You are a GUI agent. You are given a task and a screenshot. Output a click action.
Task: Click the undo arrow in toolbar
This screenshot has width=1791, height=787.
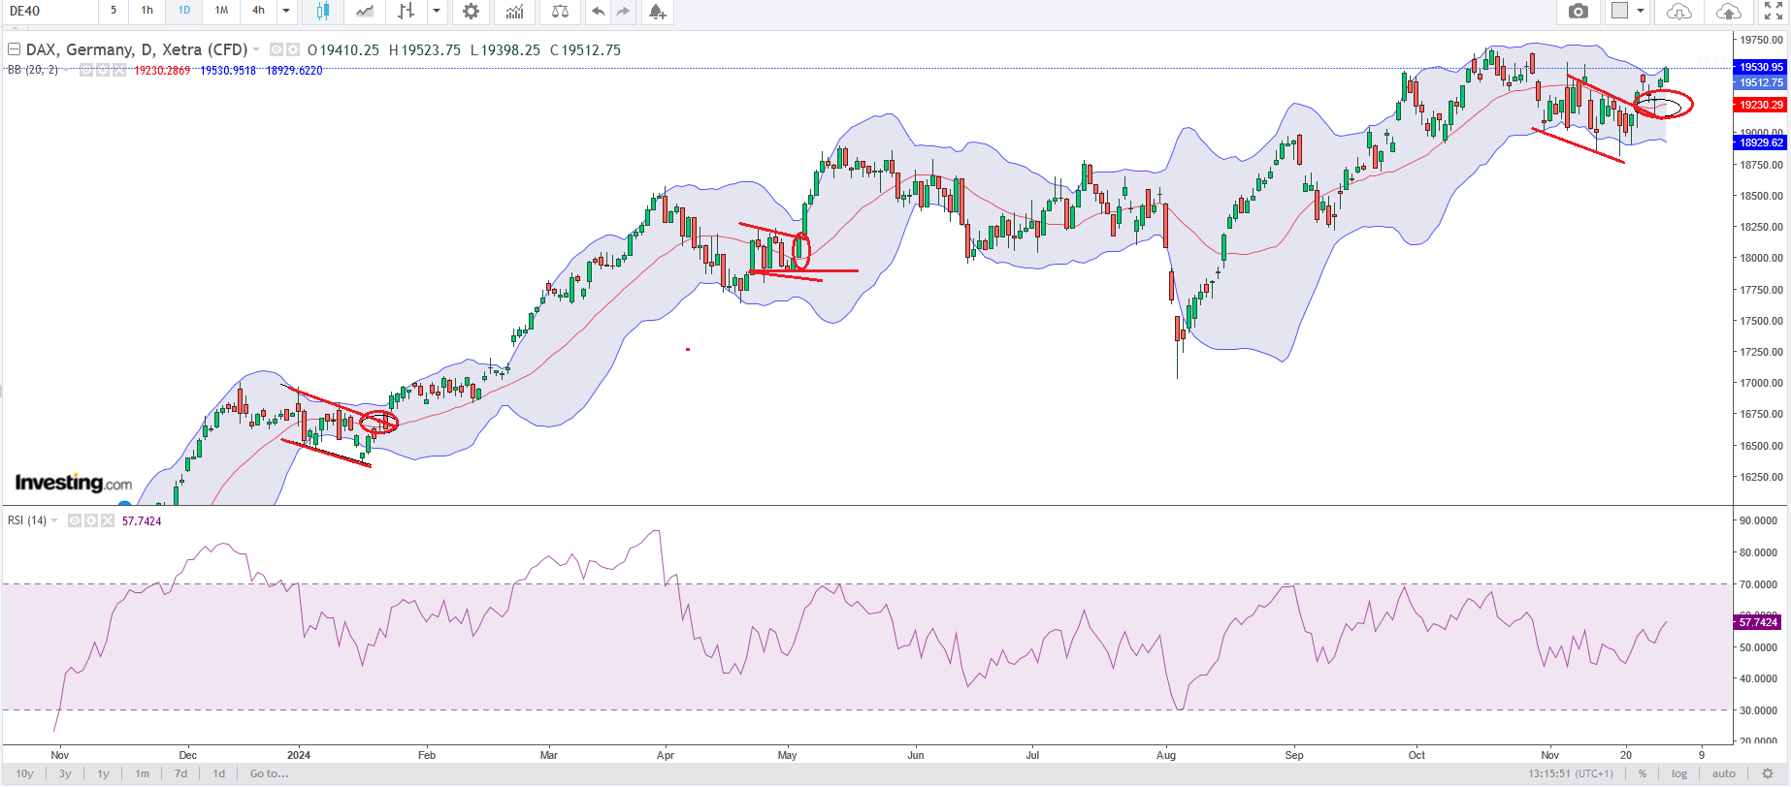[598, 12]
